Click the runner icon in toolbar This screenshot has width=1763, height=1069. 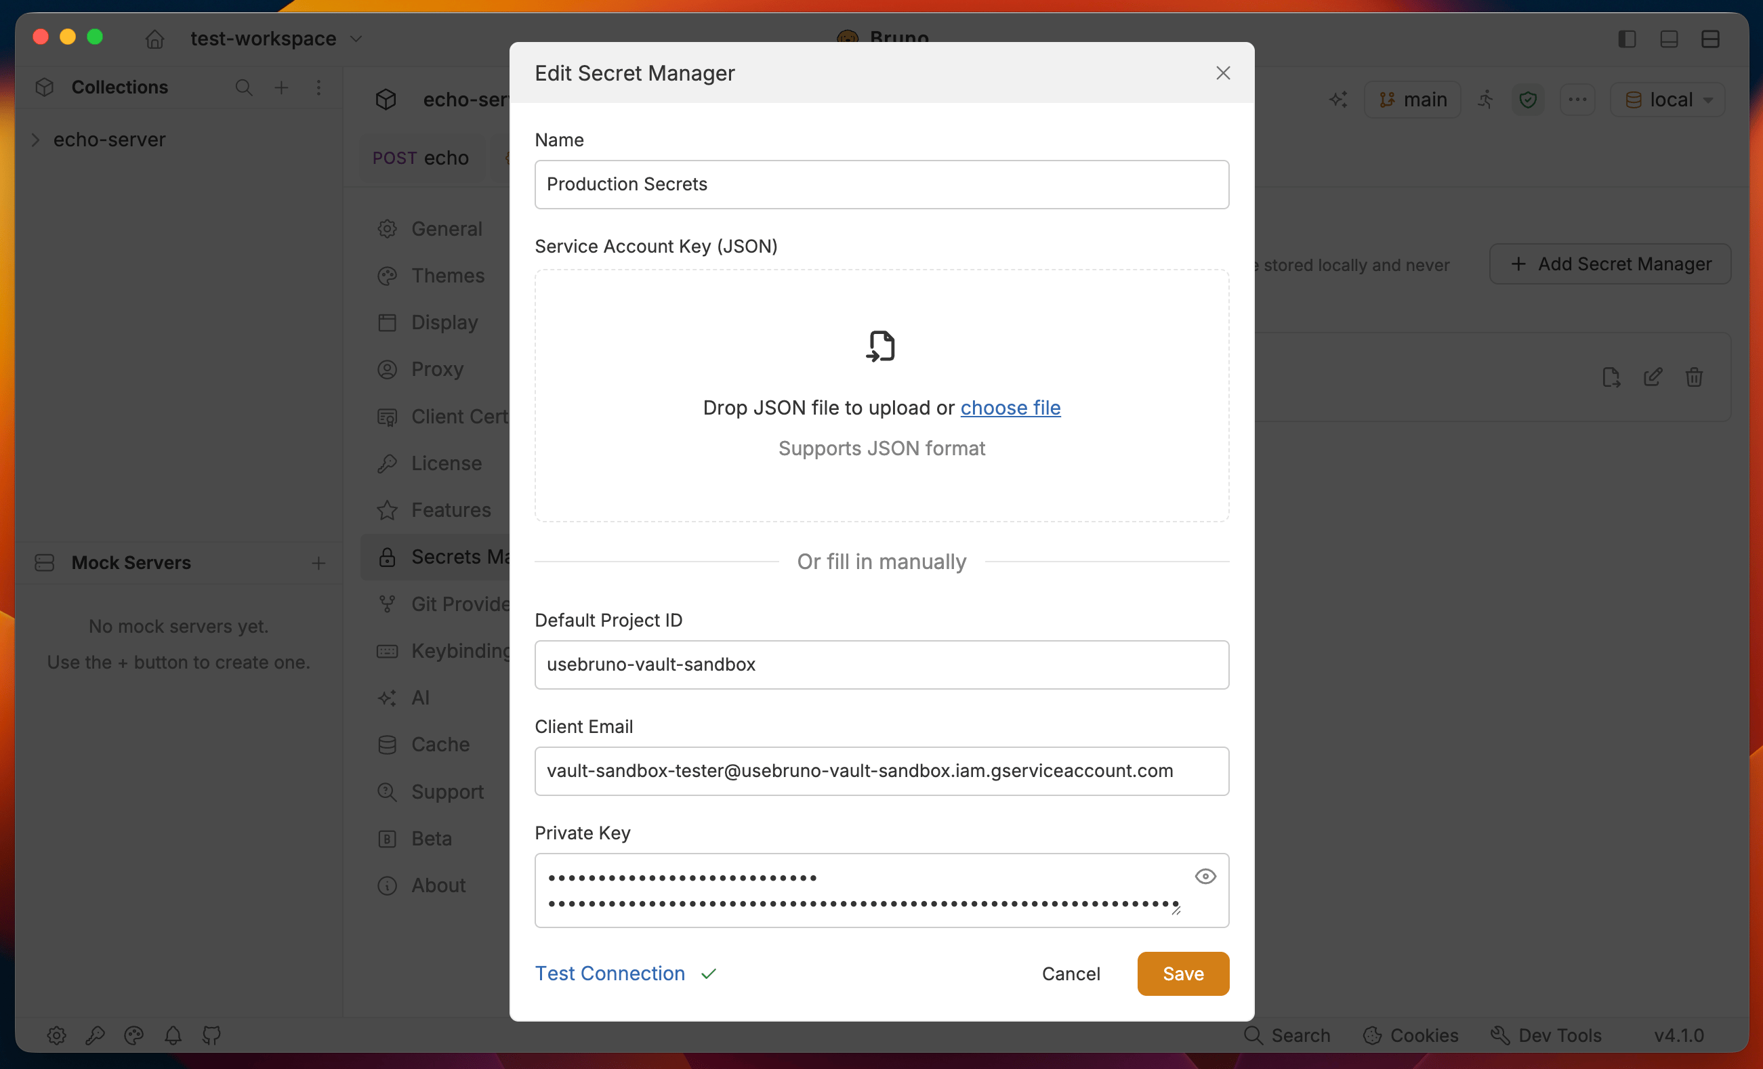1486,100
